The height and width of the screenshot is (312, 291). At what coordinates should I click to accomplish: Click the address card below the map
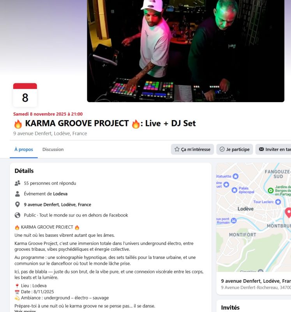pos(254,284)
